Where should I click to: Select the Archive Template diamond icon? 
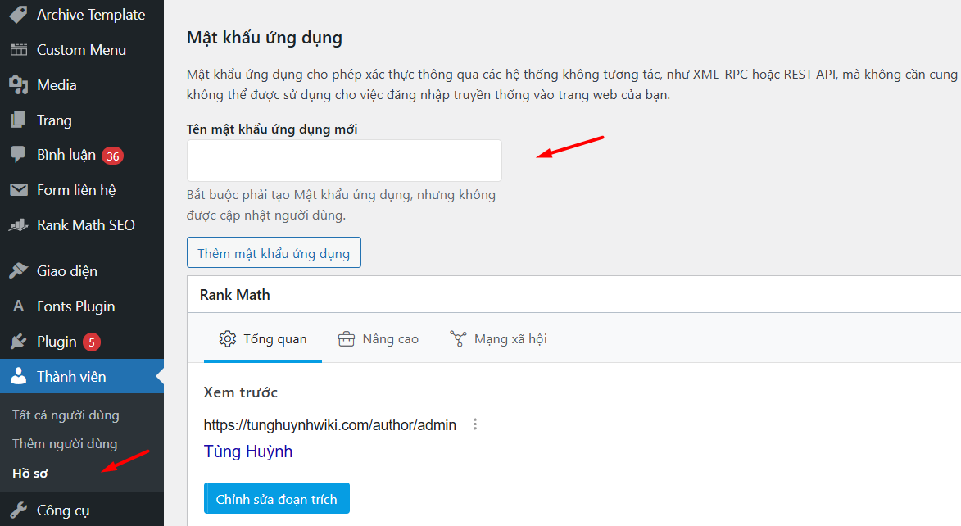[x=18, y=14]
